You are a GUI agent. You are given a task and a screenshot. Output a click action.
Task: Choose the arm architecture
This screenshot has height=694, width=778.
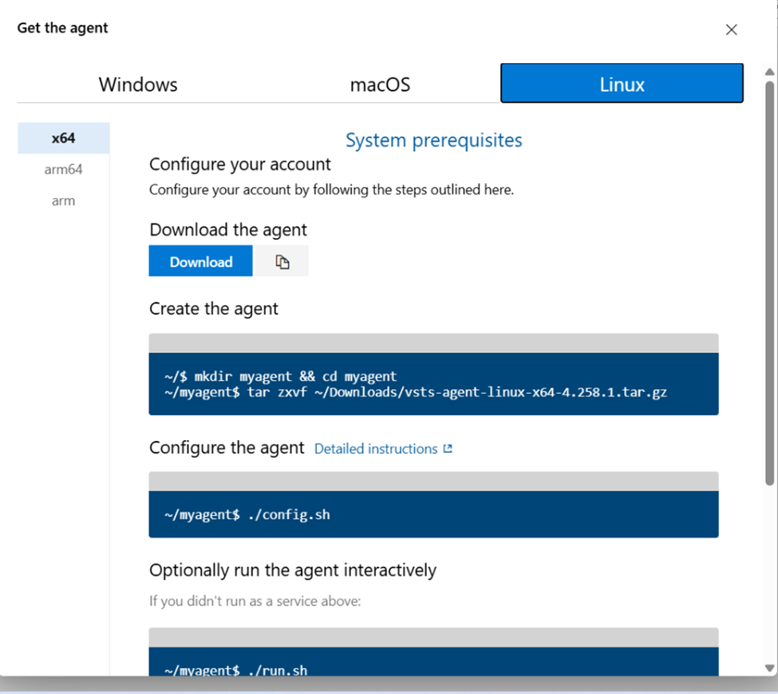click(x=64, y=201)
